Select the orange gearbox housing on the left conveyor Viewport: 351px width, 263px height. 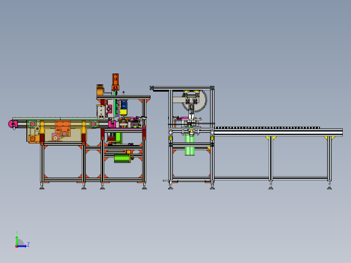tap(63, 129)
